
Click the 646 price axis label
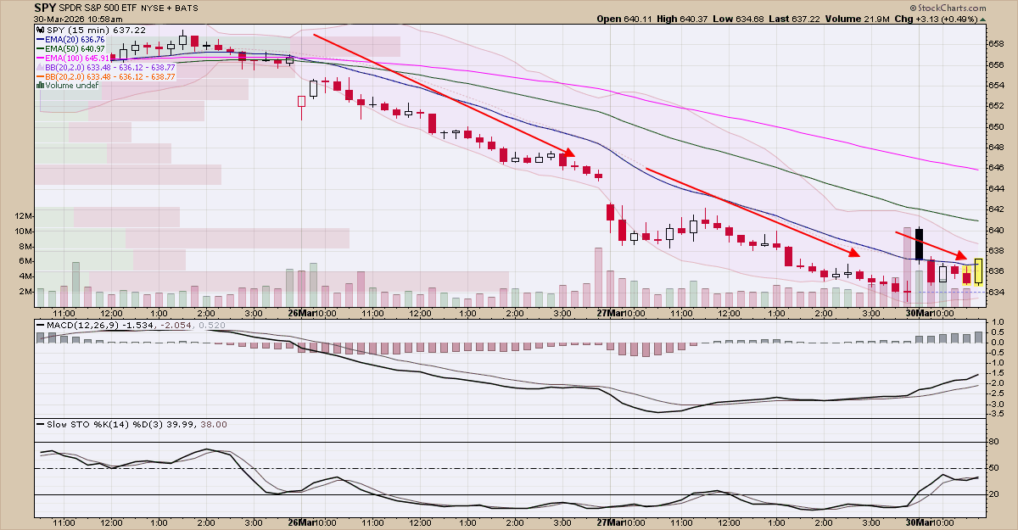pyautogui.click(x=996, y=168)
